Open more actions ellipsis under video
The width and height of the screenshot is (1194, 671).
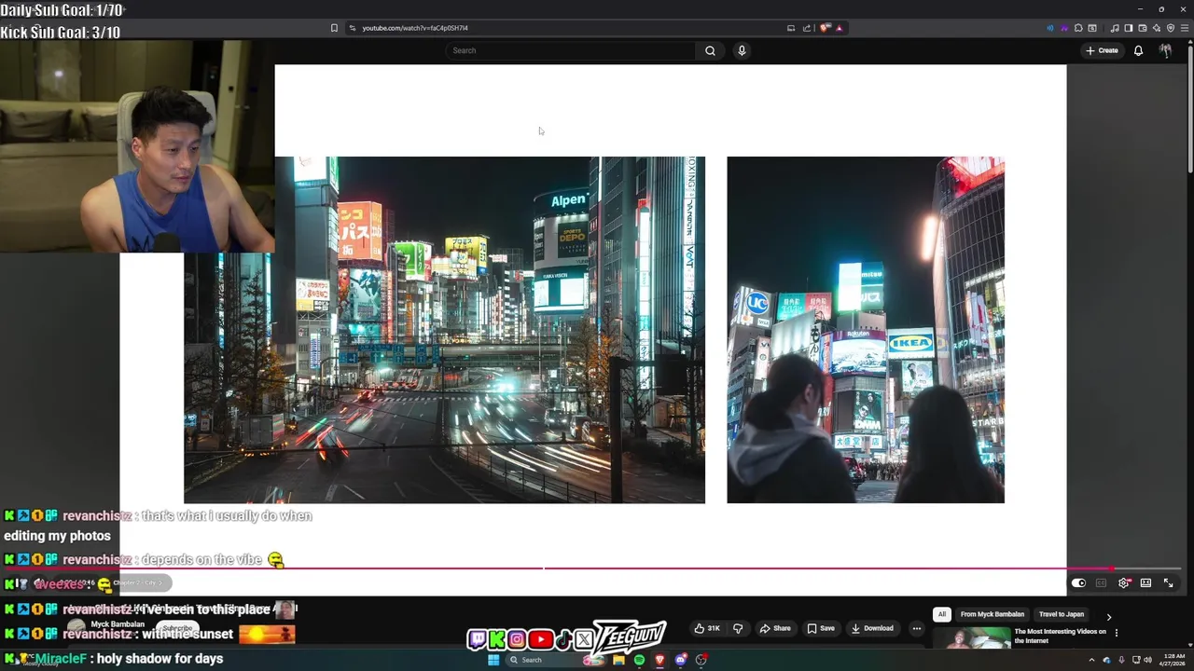tap(916, 628)
